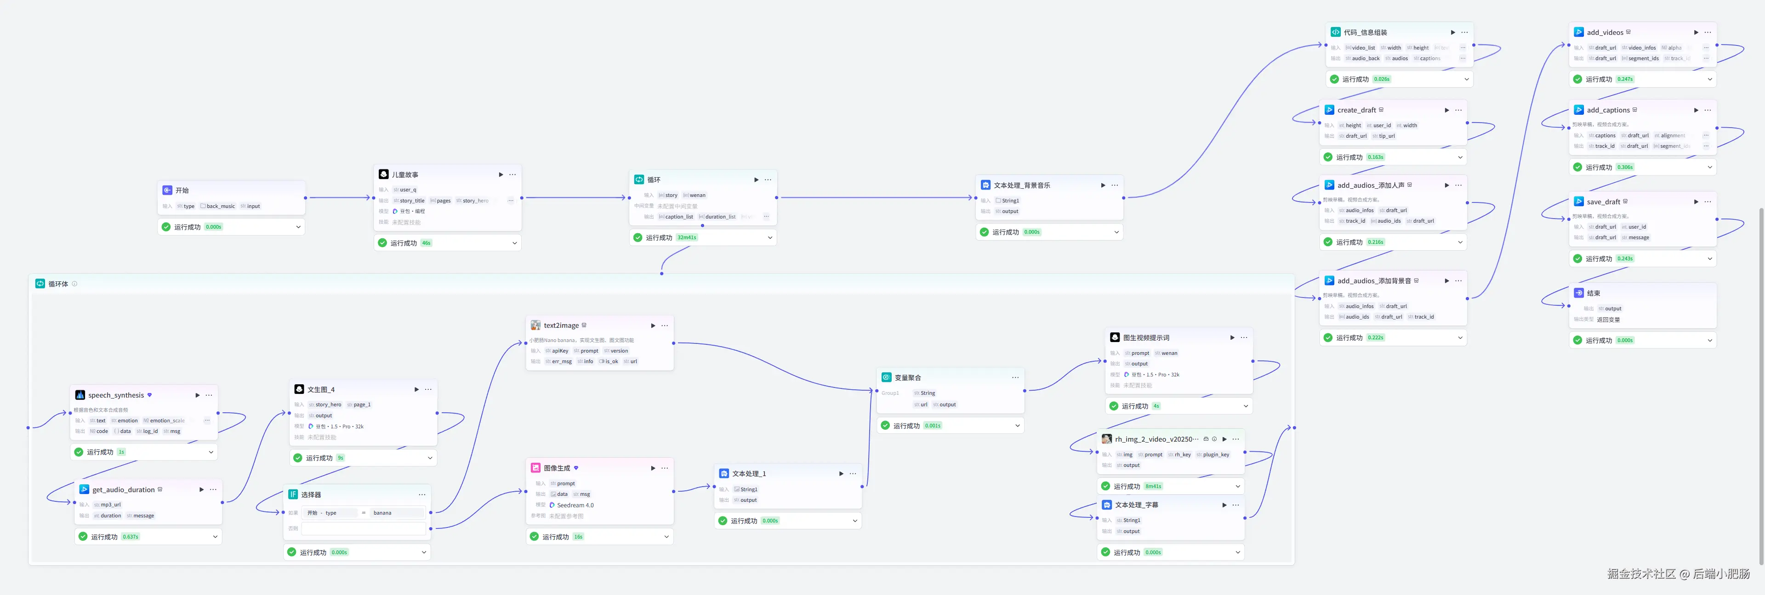Open the more menu on the 循环 node

click(x=768, y=180)
